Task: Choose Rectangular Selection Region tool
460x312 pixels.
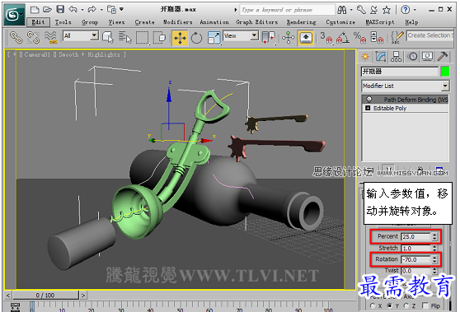Action: (142, 38)
